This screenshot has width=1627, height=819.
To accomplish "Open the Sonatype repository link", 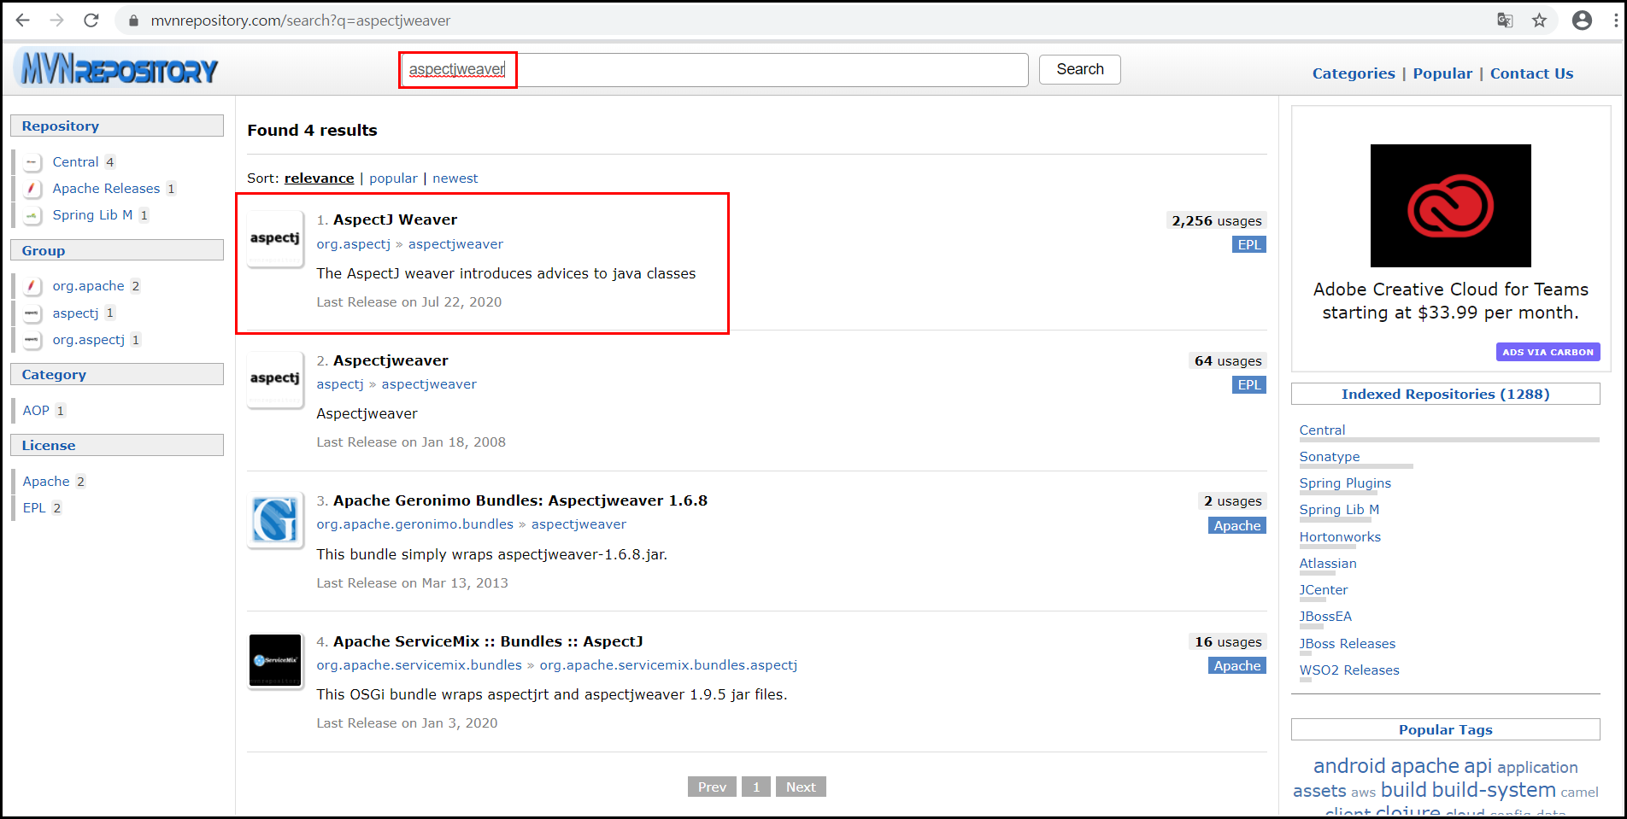I will (x=1329, y=457).
